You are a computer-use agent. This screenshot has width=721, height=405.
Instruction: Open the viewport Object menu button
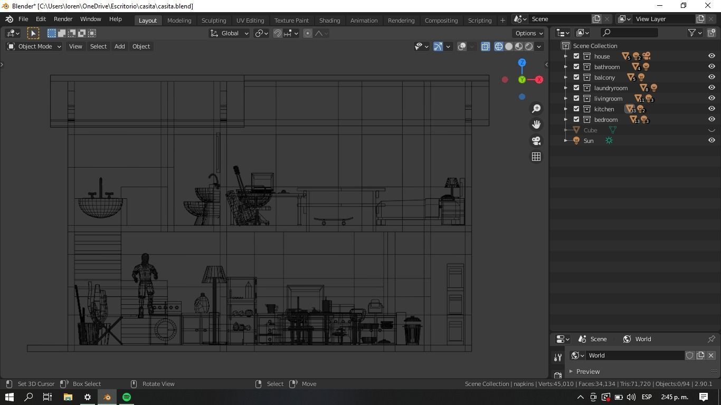141,46
